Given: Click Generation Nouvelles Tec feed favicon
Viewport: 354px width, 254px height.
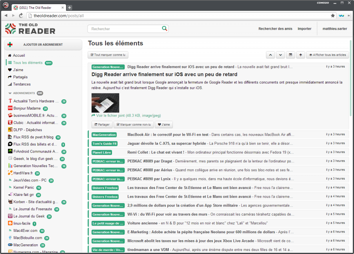Looking at the screenshot, I should [x=10, y=166].
